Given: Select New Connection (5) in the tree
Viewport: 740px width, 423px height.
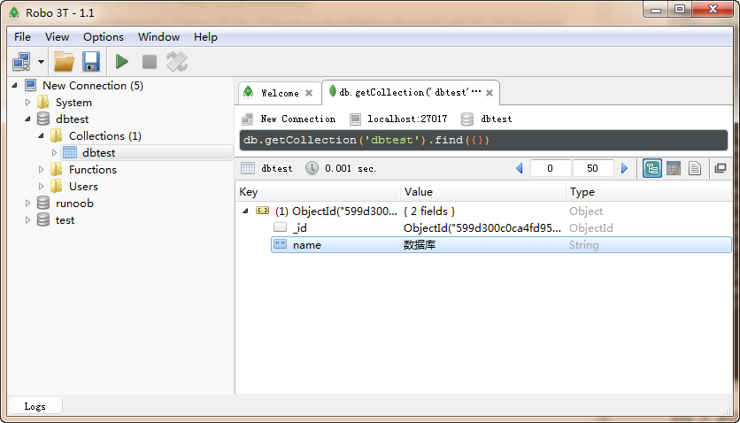Looking at the screenshot, I should pyautogui.click(x=93, y=85).
